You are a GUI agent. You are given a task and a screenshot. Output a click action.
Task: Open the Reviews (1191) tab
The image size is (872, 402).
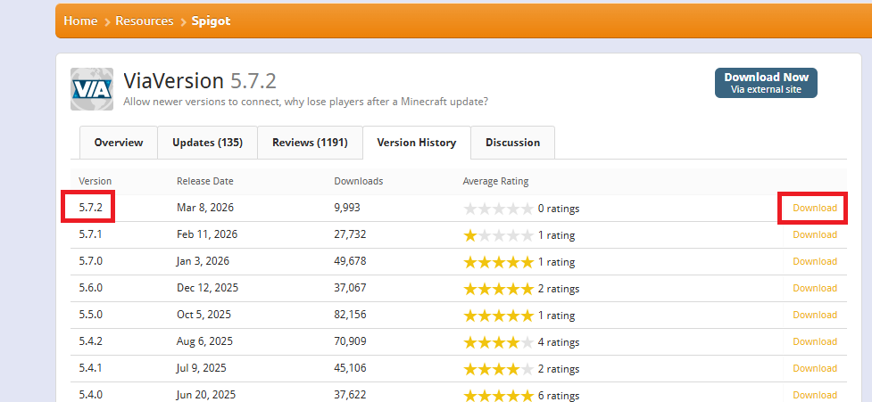point(310,143)
